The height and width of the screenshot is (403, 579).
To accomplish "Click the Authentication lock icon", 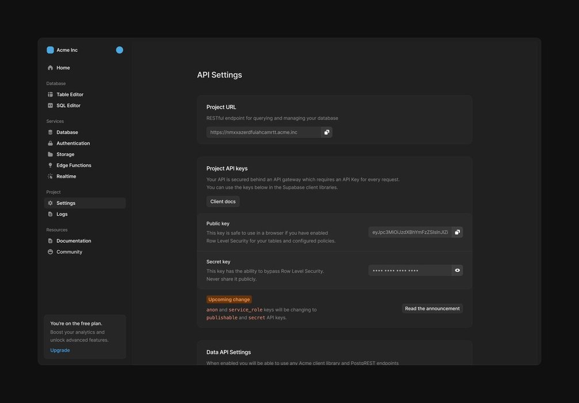I will point(50,143).
